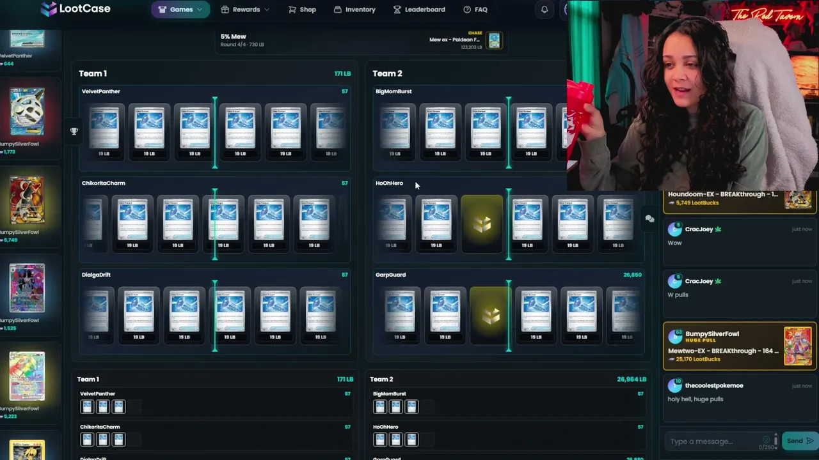Open BigMomBurst's first pulled card in summary
This screenshot has width=819, height=460.
[x=380, y=406]
